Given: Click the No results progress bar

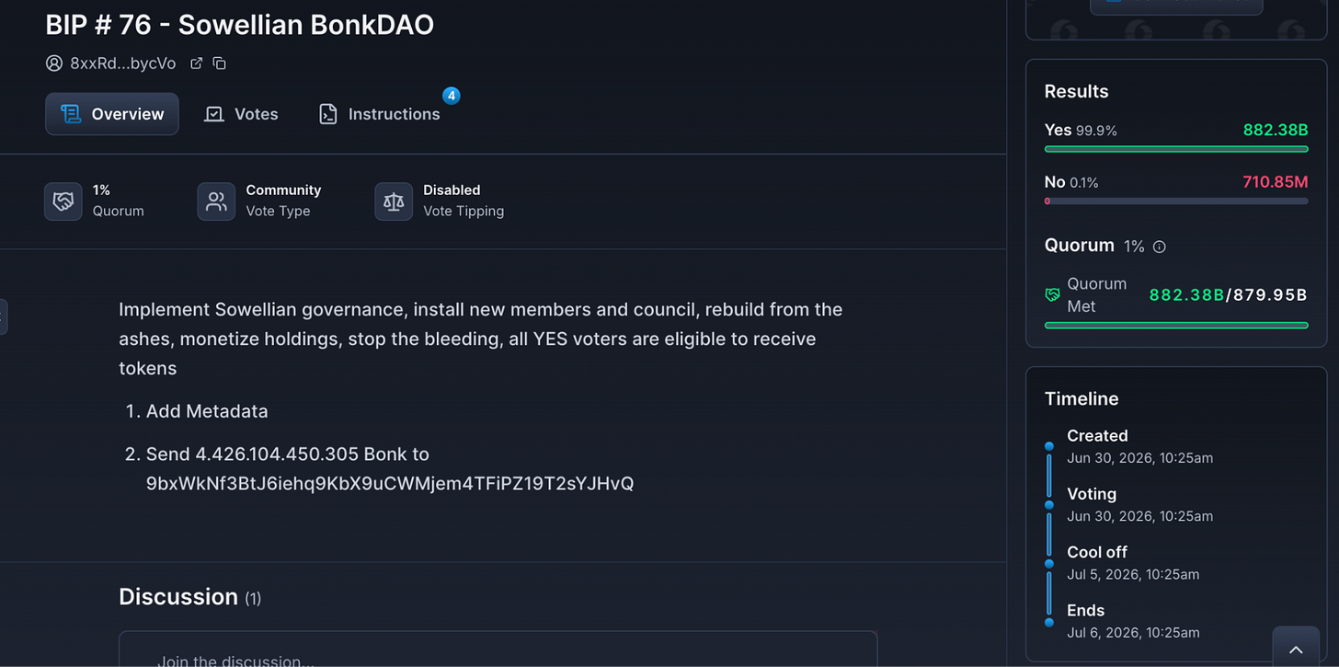Looking at the screenshot, I should [1176, 201].
